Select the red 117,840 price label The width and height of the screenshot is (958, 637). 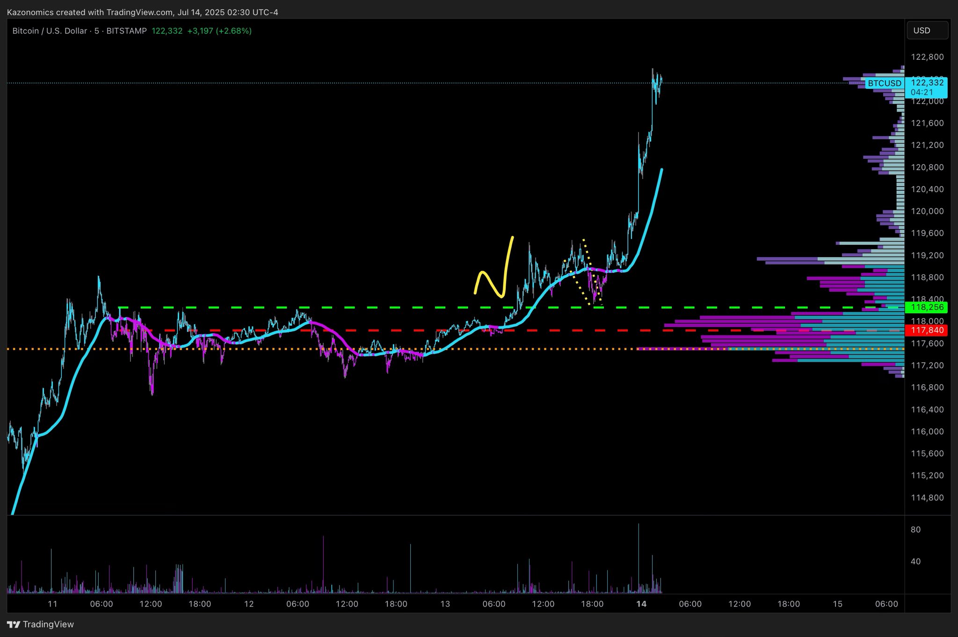(x=926, y=330)
